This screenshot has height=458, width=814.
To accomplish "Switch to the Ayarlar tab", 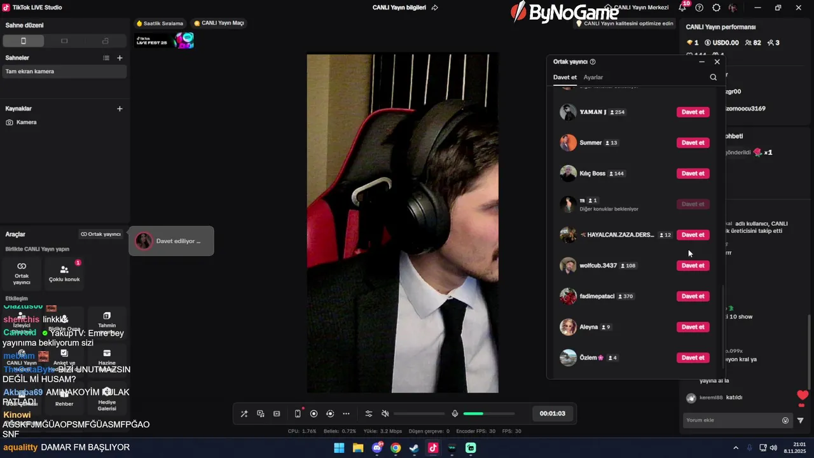I will click(x=593, y=78).
